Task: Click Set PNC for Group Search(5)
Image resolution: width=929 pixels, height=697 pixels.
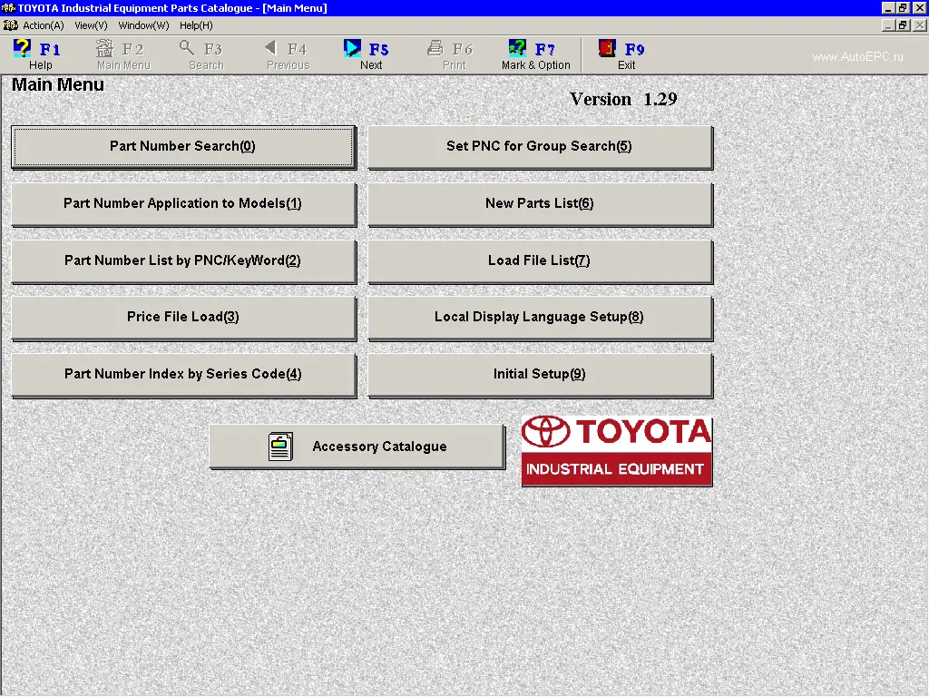Action: tap(540, 147)
